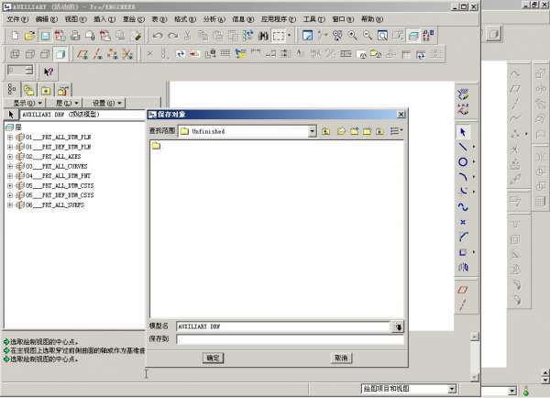Click the favorites navigator icon
Viewport: 550px width, 398px height.
pyautogui.click(x=46, y=91)
